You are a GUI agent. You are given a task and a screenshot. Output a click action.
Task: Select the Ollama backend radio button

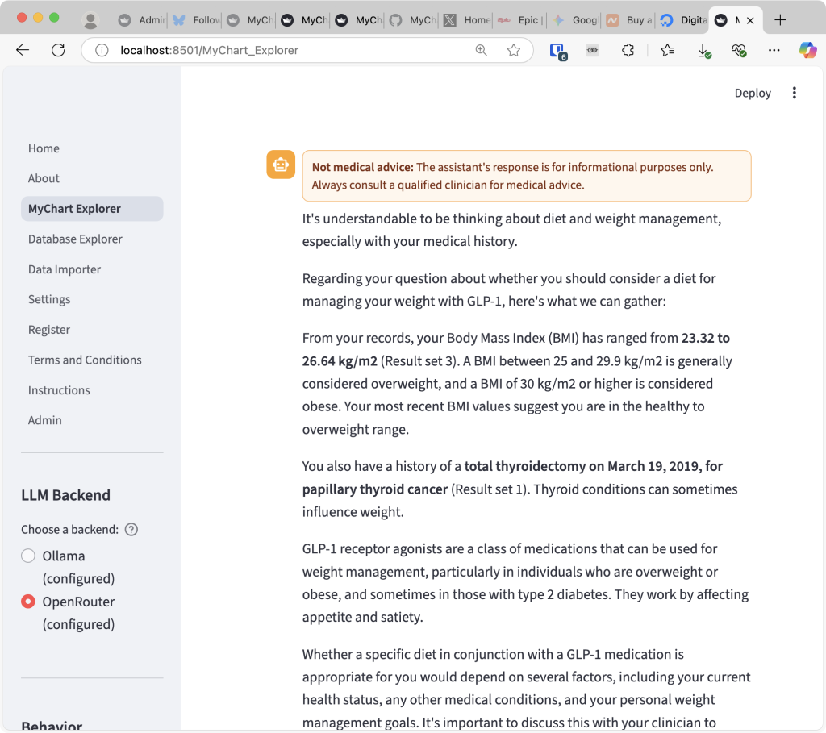pos(28,556)
